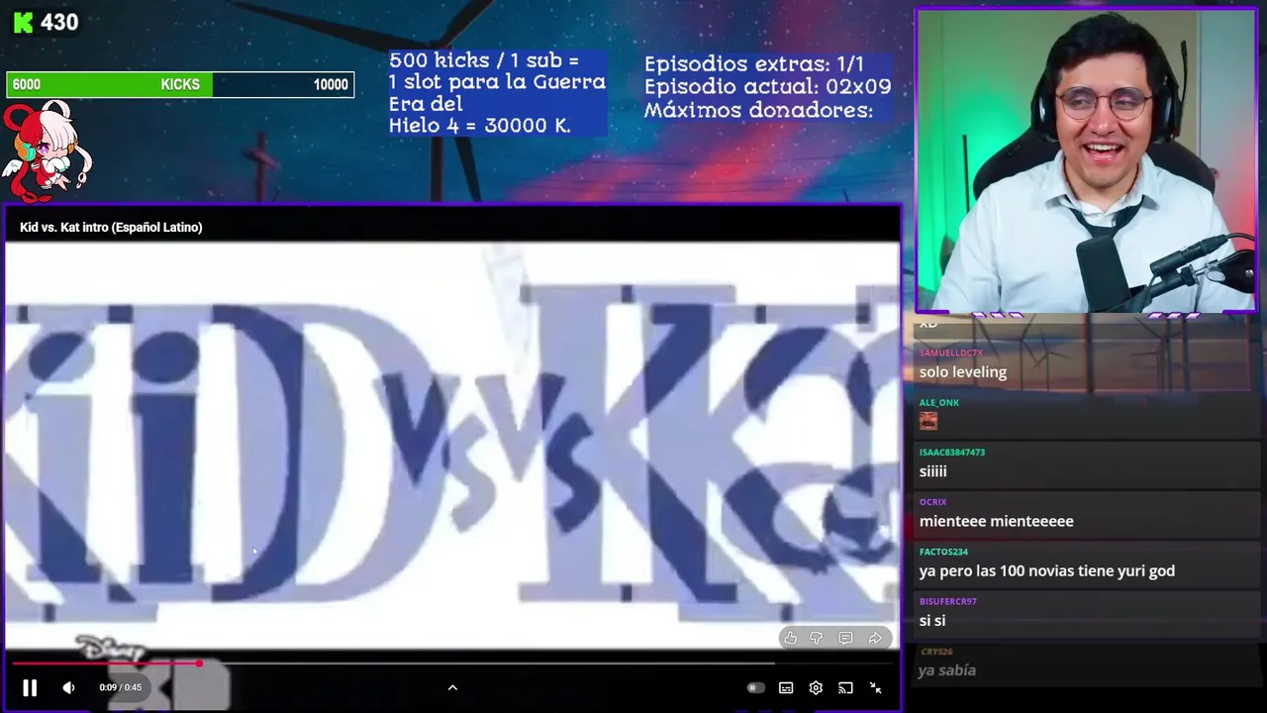The height and width of the screenshot is (713, 1267).
Task: Click chat username CRYS26
Action: [936, 651]
